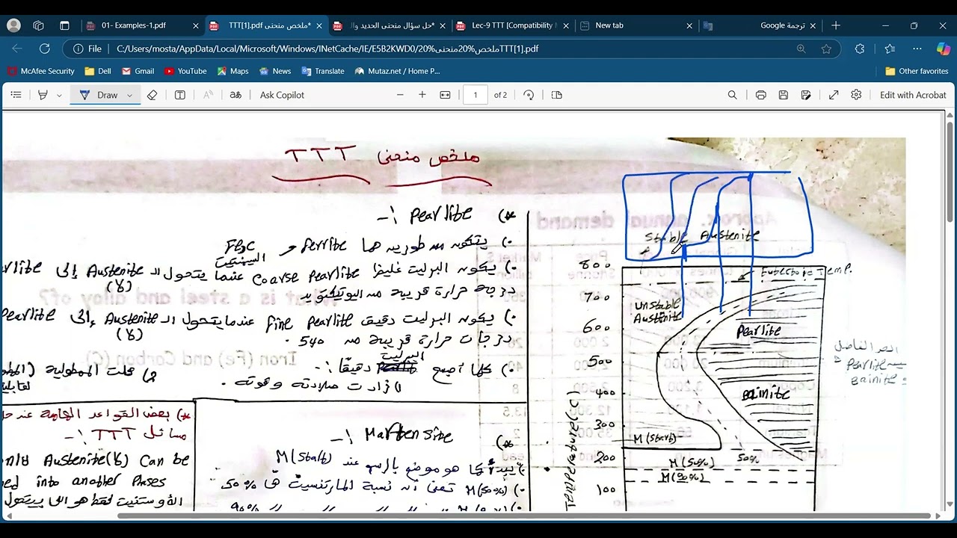Zoom out with the minus button
This screenshot has width=957, height=538.
(x=400, y=95)
